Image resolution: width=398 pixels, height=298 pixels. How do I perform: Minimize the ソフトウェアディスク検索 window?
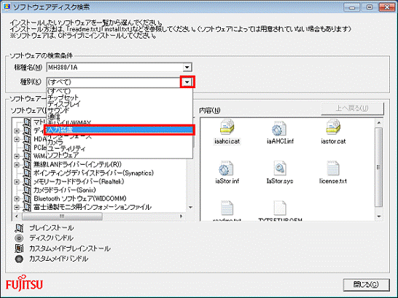click(x=352, y=7)
